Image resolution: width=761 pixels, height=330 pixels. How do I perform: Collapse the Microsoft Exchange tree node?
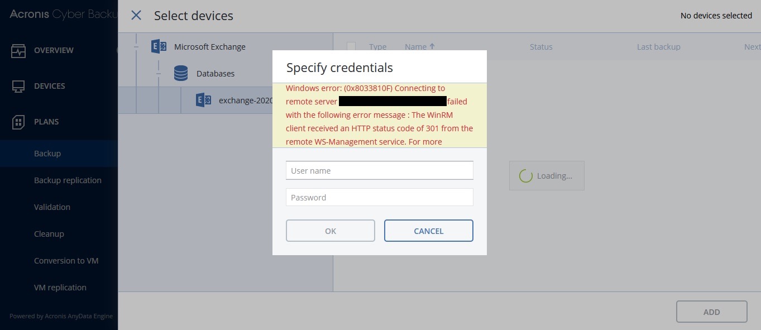click(136, 47)
